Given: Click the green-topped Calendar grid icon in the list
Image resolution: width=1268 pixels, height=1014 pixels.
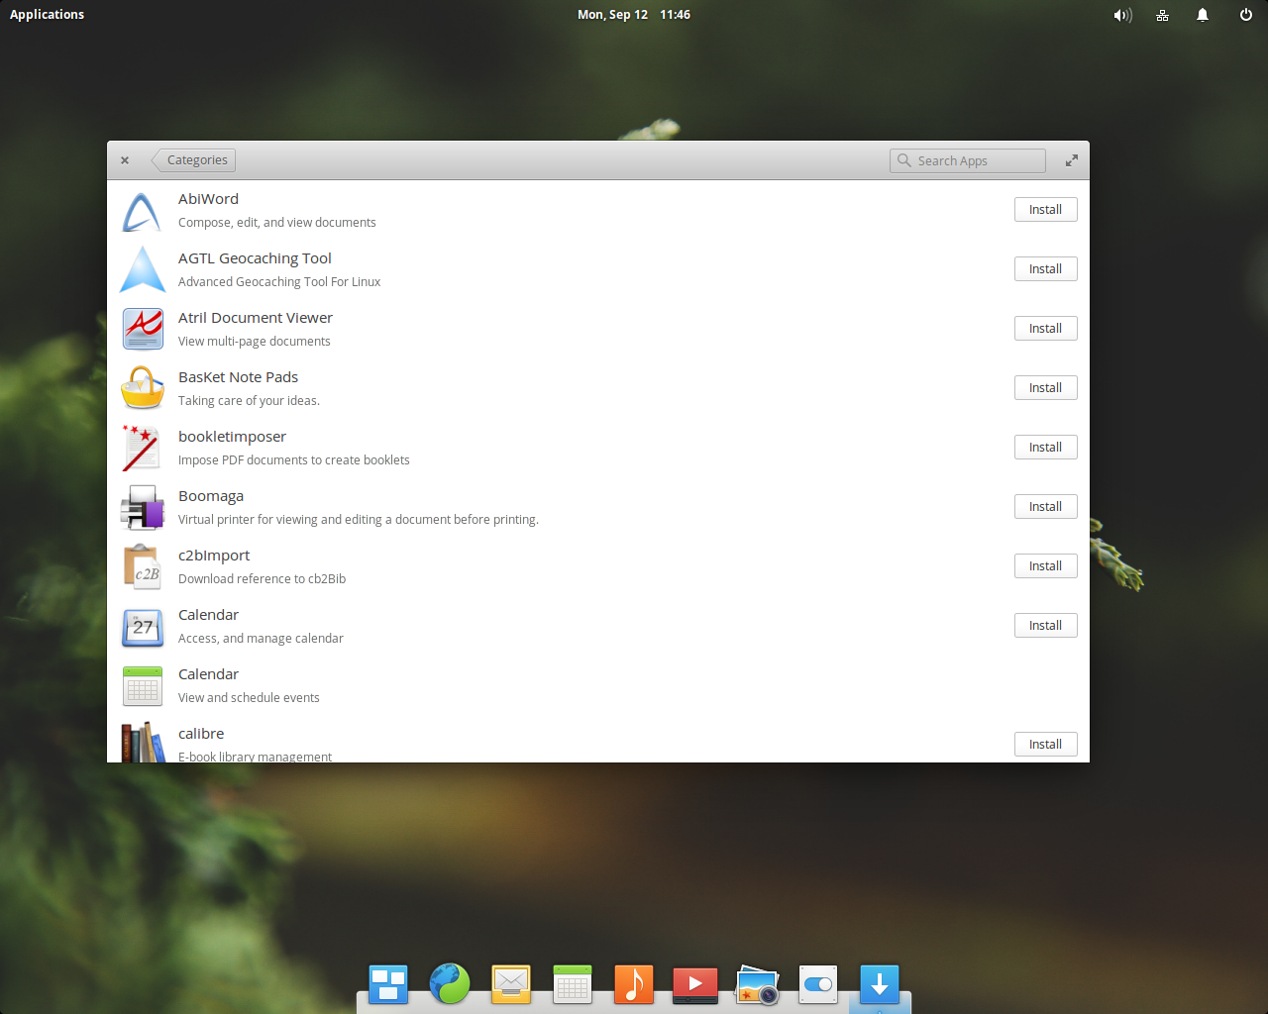Looking at the screenshot, I should point(142,686).
